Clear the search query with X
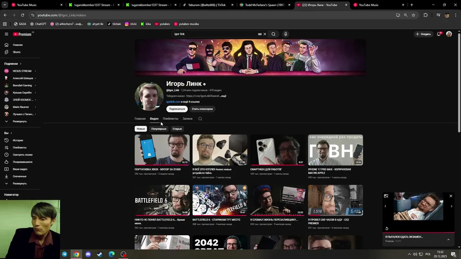This screenshot has height=259, width=461. coord(265,34)
